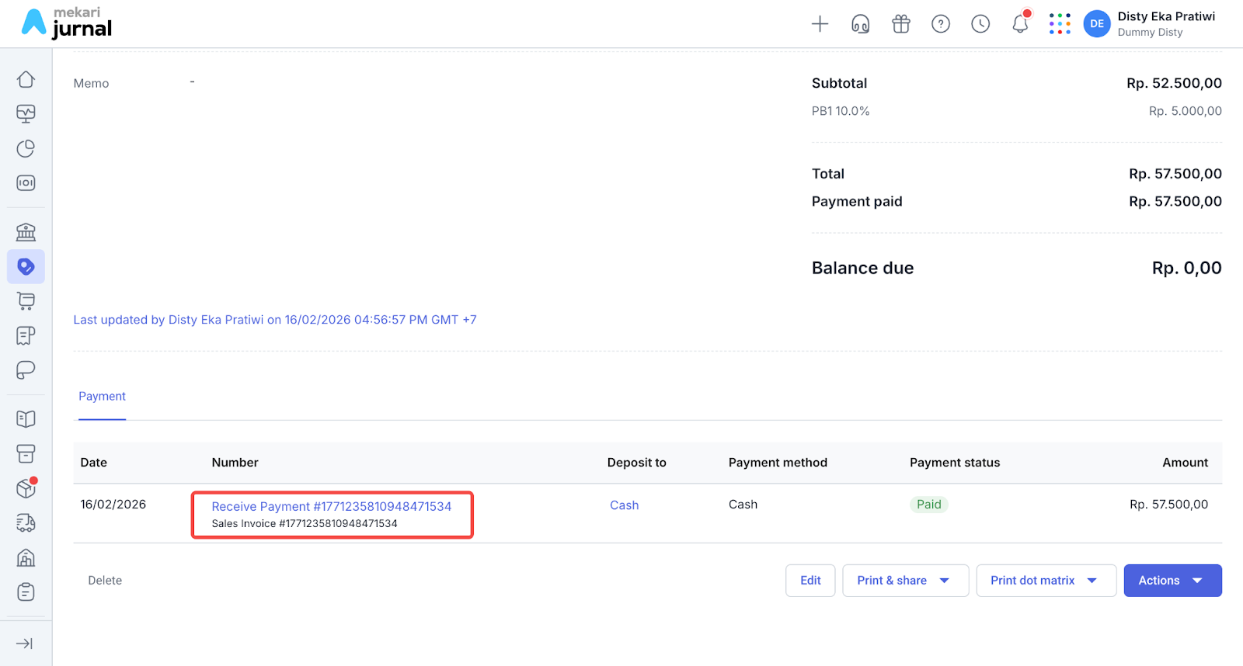Open the Receive Payment #1771235810948471534 link

click(331, 506)
